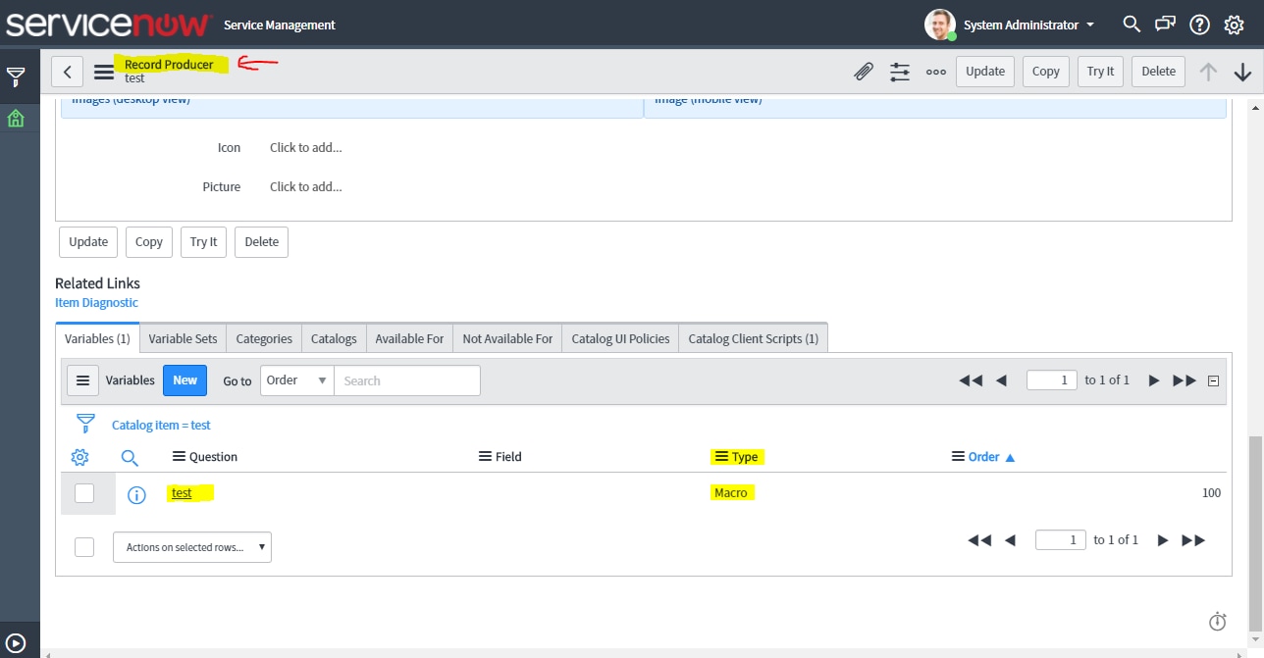Open the Help question mark icon
Viewport: 1264px width, 658px height.
click(x=1199, y=25)
